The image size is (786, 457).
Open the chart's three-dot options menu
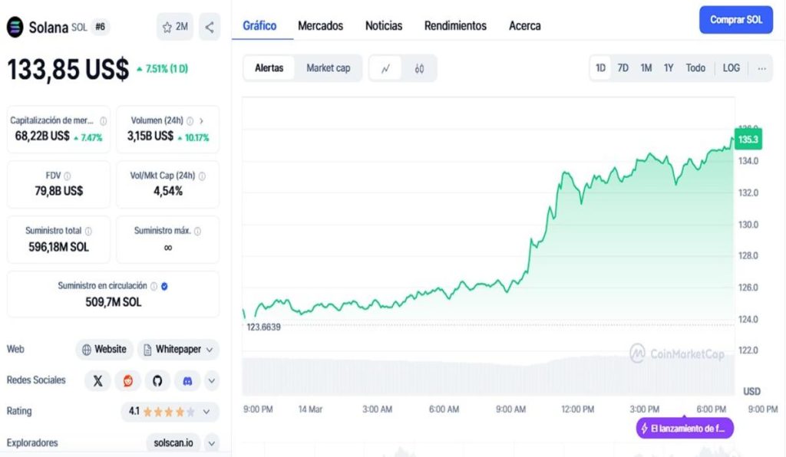[x=761, y=68]
